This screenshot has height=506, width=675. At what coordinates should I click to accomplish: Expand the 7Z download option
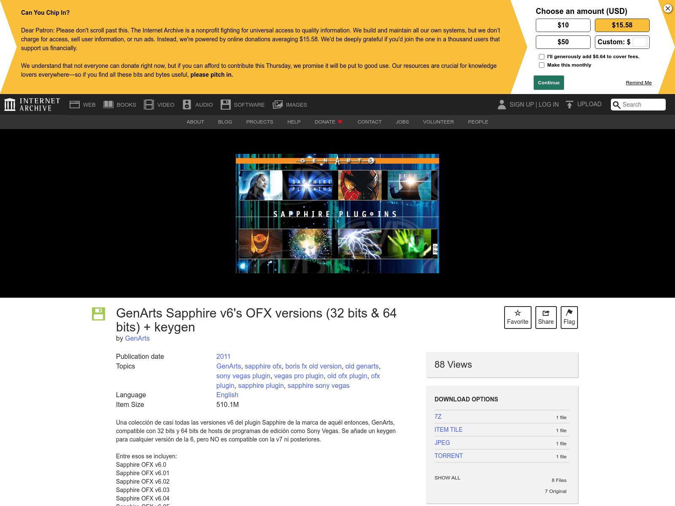coord(438,417)
